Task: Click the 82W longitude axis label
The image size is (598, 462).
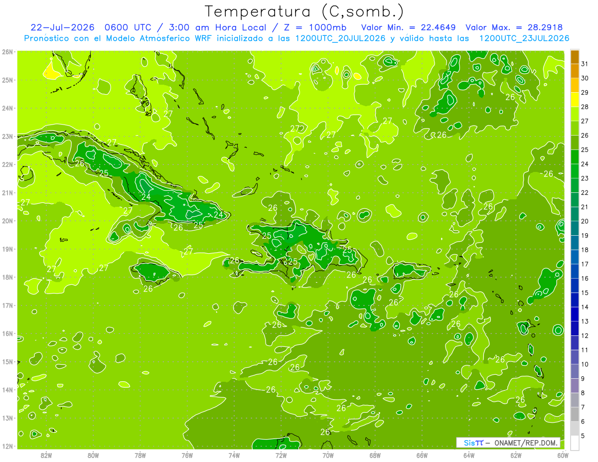Action: 46,455
